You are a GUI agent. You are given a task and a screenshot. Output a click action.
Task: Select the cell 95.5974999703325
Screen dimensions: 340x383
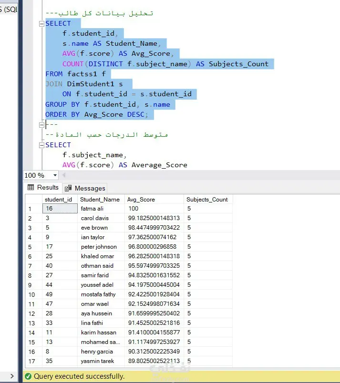point(154,266)
